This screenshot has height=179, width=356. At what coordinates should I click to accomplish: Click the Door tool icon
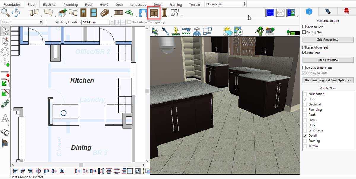click(83, 13)
